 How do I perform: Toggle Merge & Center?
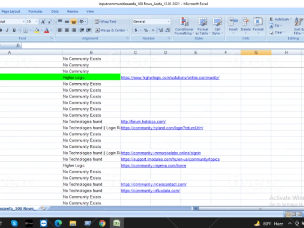(111, 30)
